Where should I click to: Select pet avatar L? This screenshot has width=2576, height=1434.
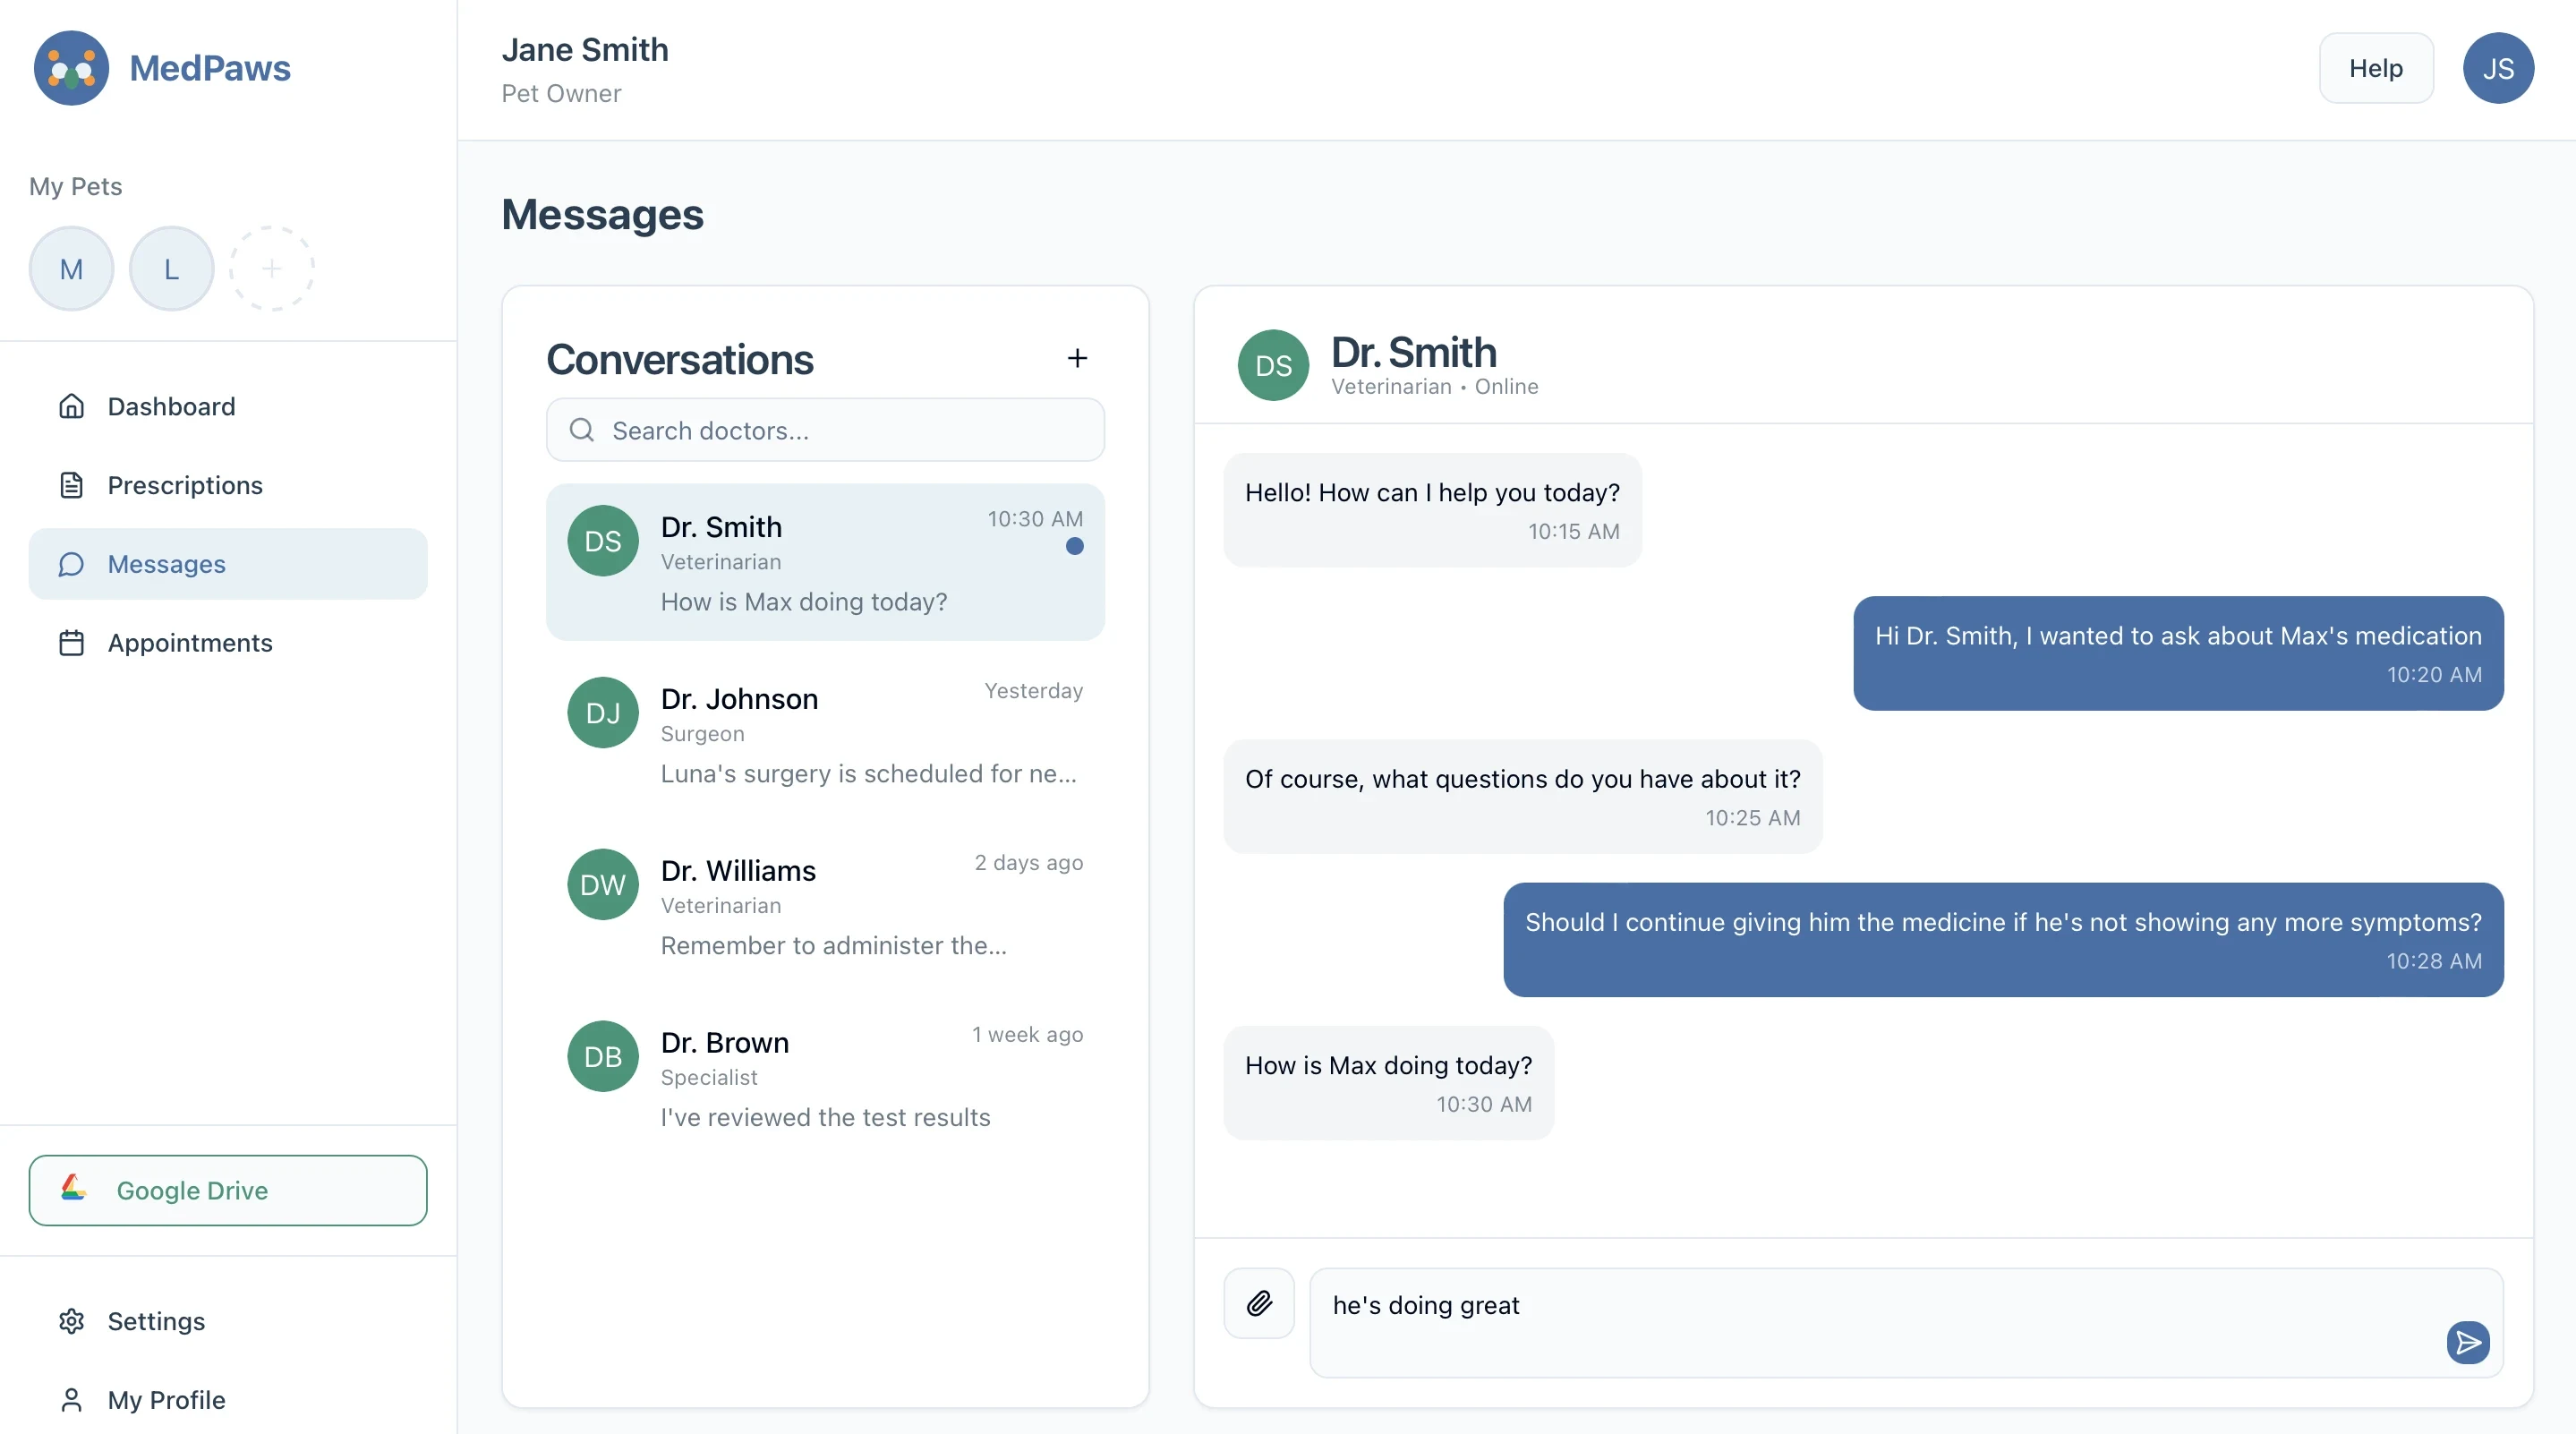tap(171, 268)
